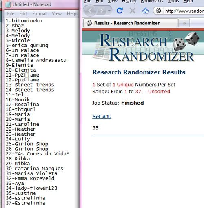
Task: Click the line 31-Marisa Violeta
Action: (31, 173)
